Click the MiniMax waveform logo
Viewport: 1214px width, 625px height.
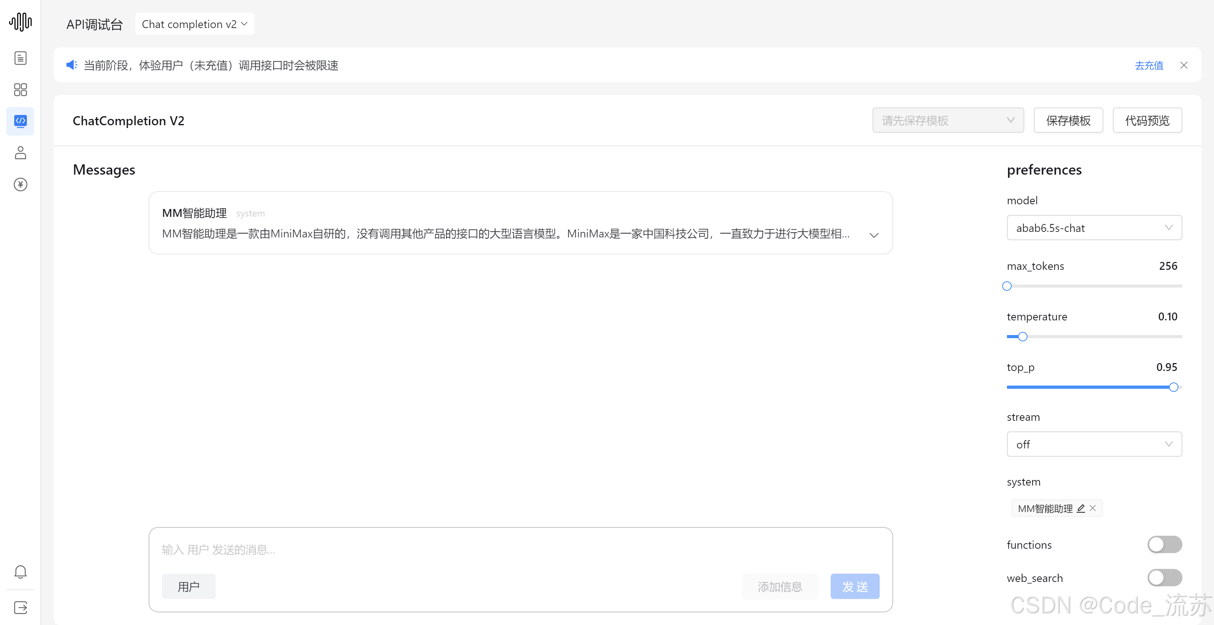click(x=20, y=22)
